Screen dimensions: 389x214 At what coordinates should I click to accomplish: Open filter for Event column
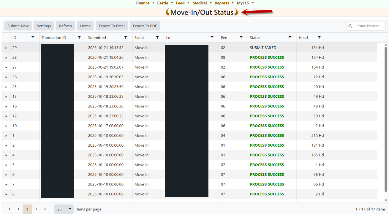tap(157, 38)
